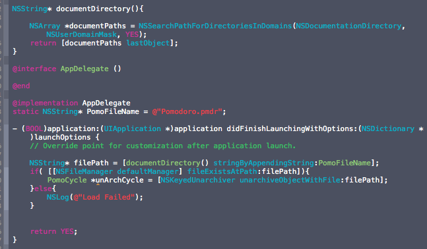Click the if keyword
The height and width of the screenshot is (249, 427).
[x=34, y=171]
